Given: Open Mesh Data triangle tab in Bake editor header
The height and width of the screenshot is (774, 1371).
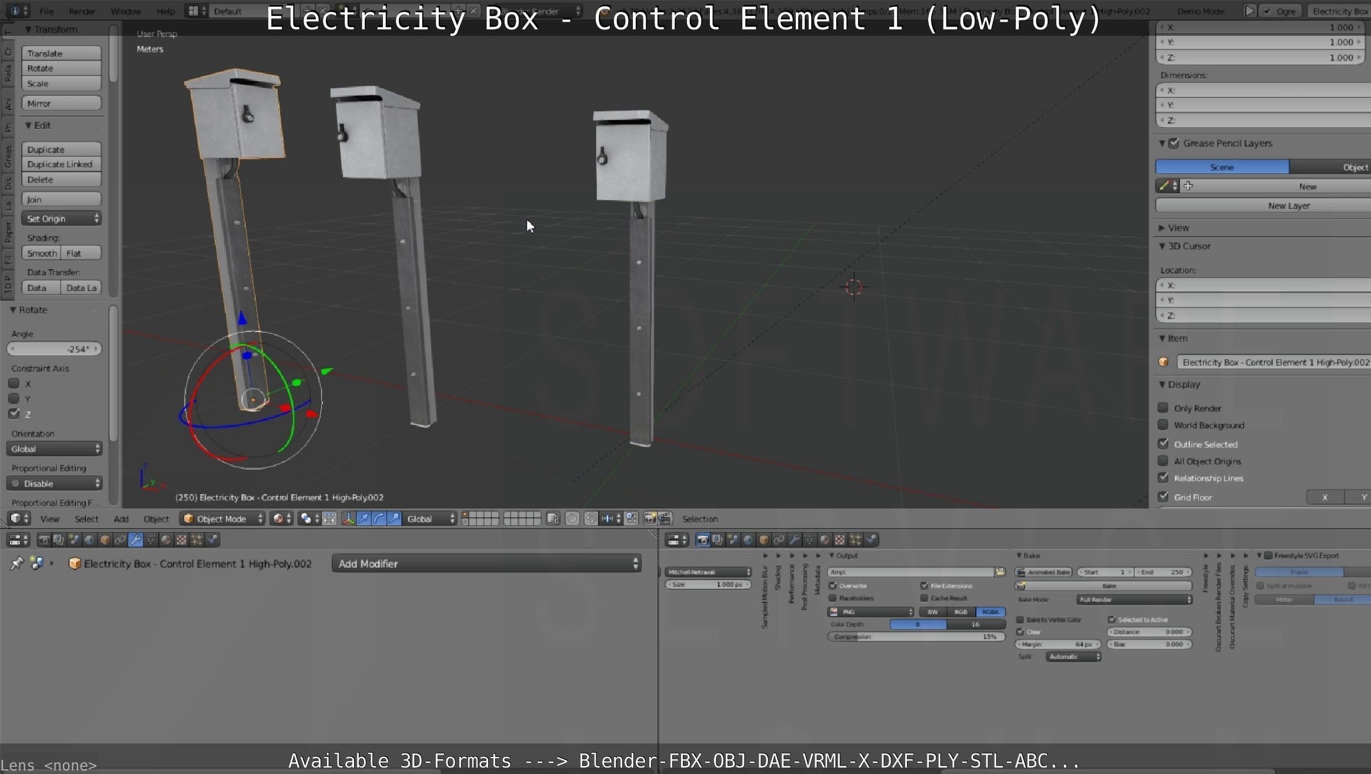Looking at the screenshot, I should [809, 540].
